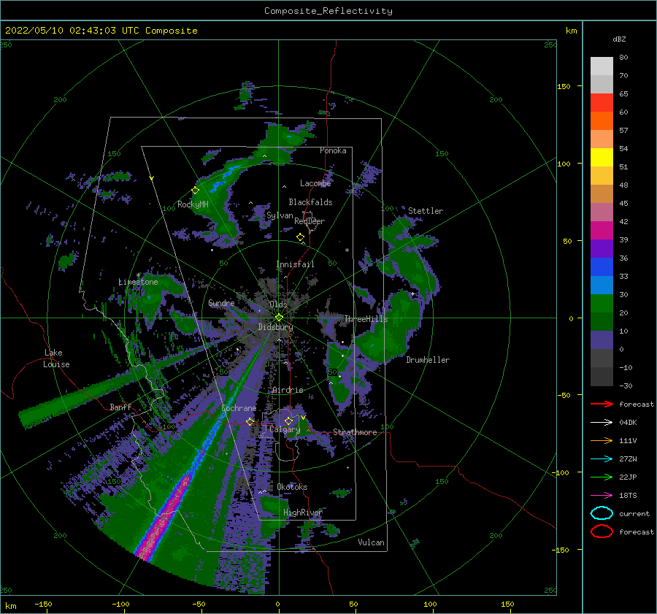Click the 18TS legend label
Screen dimensions: 657x614
(x=628, y=496)
